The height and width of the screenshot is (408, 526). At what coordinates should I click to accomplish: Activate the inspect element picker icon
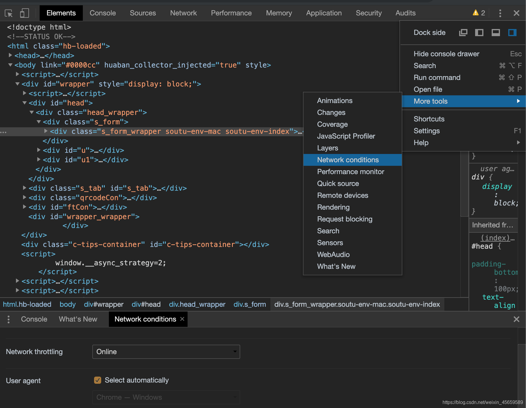9,13
